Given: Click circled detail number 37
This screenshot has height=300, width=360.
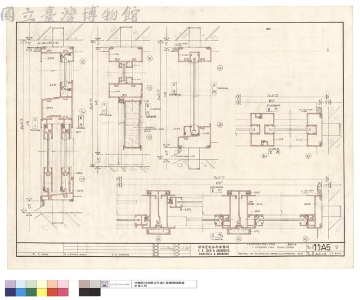Looking at the screenshot, I should (x=82, y=179).
